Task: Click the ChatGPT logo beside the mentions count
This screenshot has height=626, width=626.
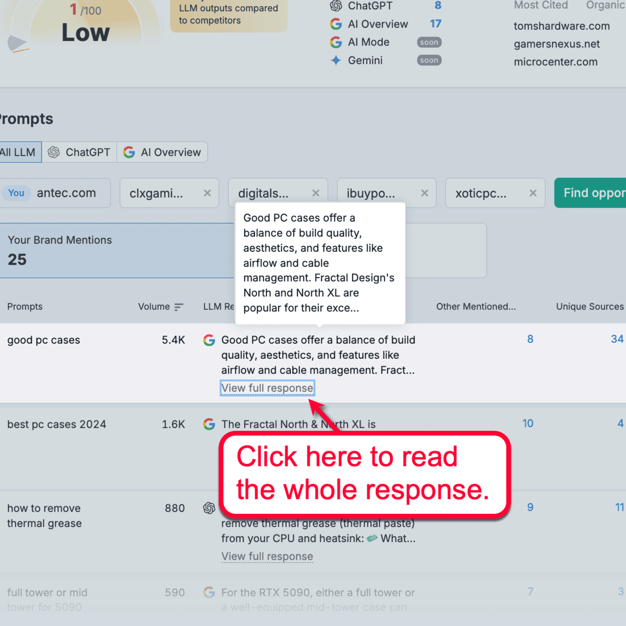Action: tap(336, 6)
